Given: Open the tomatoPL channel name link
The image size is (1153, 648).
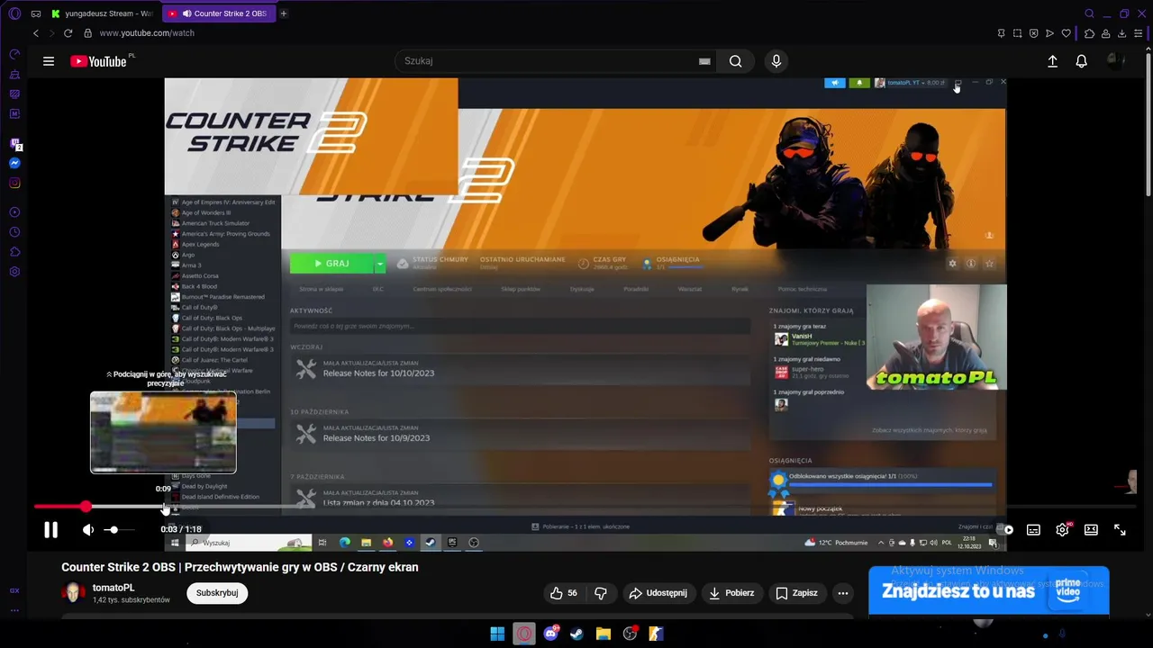Looking at the screenshot, I should click(113, 588).
